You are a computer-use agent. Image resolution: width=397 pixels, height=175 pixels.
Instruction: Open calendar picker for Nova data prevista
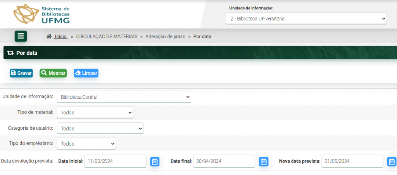(392, 161)
